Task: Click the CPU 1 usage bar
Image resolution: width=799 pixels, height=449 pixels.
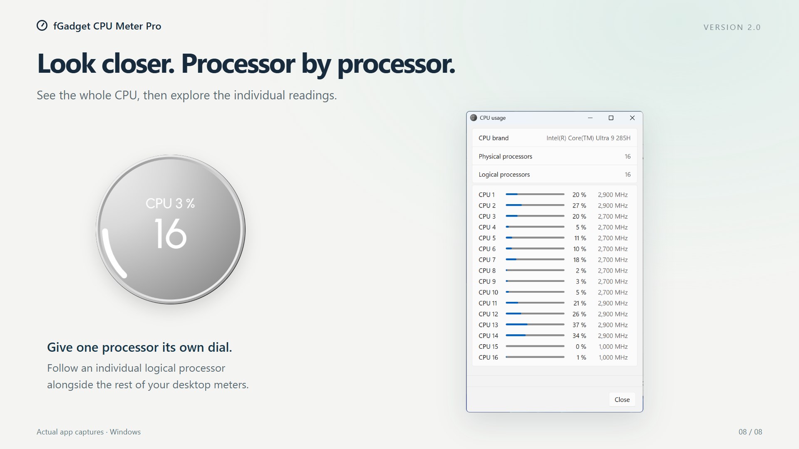Action: pos(535,195)
